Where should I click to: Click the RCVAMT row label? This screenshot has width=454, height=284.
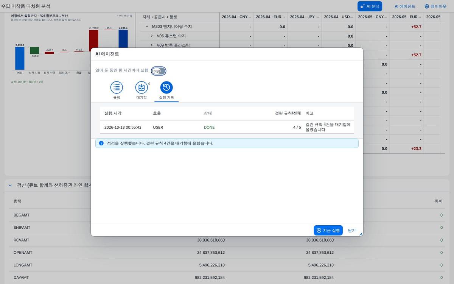(x=21, y=240)
